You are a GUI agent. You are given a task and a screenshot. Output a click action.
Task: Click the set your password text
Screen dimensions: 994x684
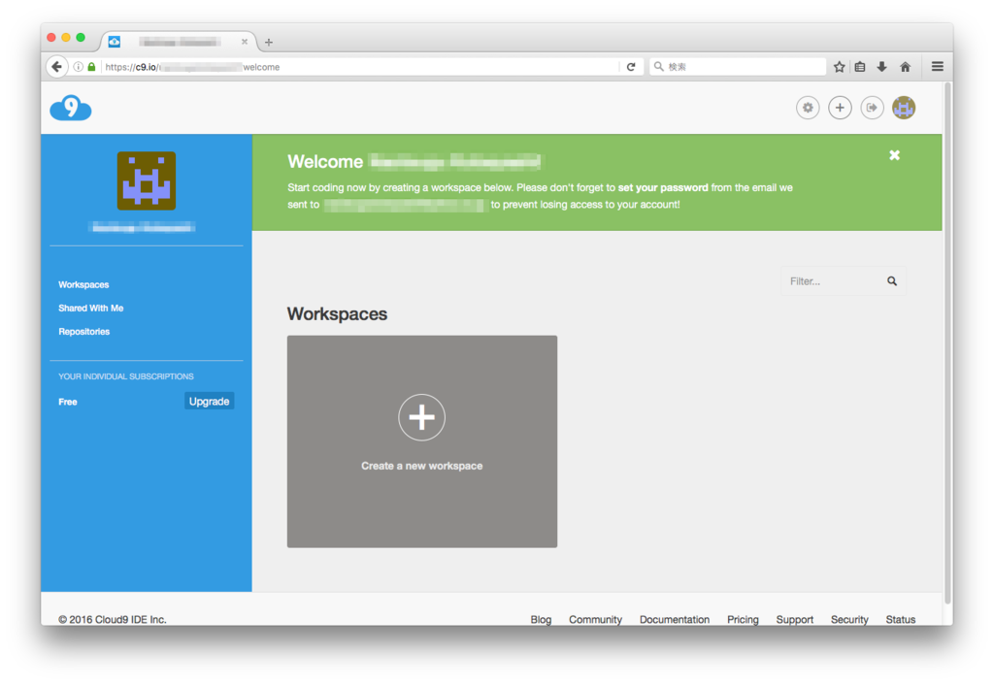(663, 187)
